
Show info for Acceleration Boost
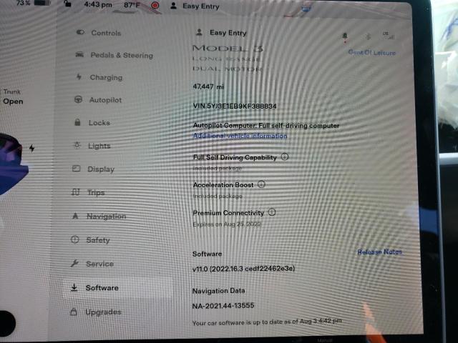[261, 184]
